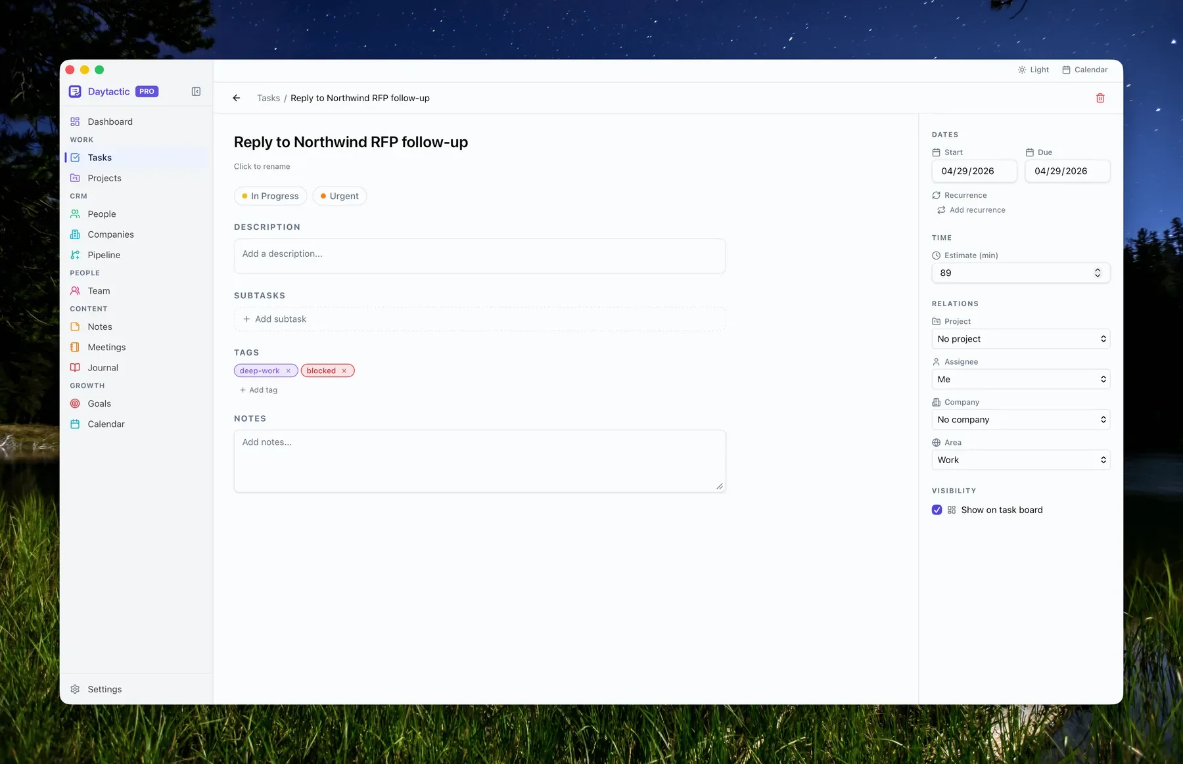Open the Company dropdown showing No company
Viewport: 1183px width, 764px height.
tap(1021, 420)
